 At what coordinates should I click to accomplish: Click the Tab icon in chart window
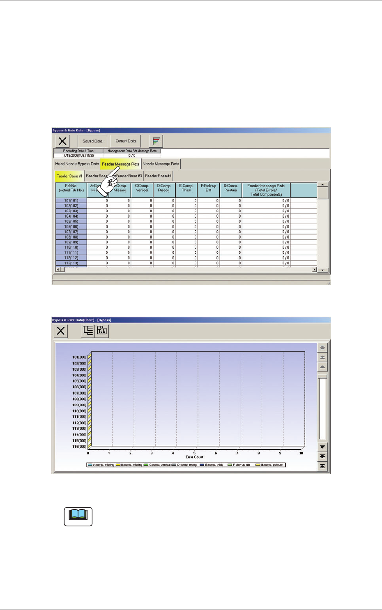(102, 331)
